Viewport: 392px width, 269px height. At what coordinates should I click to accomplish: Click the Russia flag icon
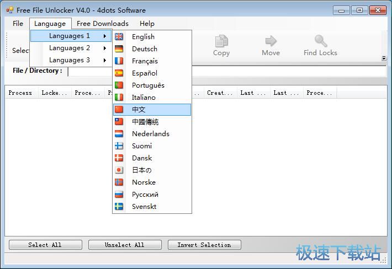[x=119, y=195]
